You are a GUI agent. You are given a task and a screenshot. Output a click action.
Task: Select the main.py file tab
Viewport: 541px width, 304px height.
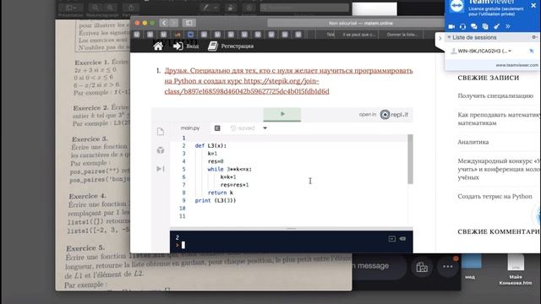click(190, 128)
